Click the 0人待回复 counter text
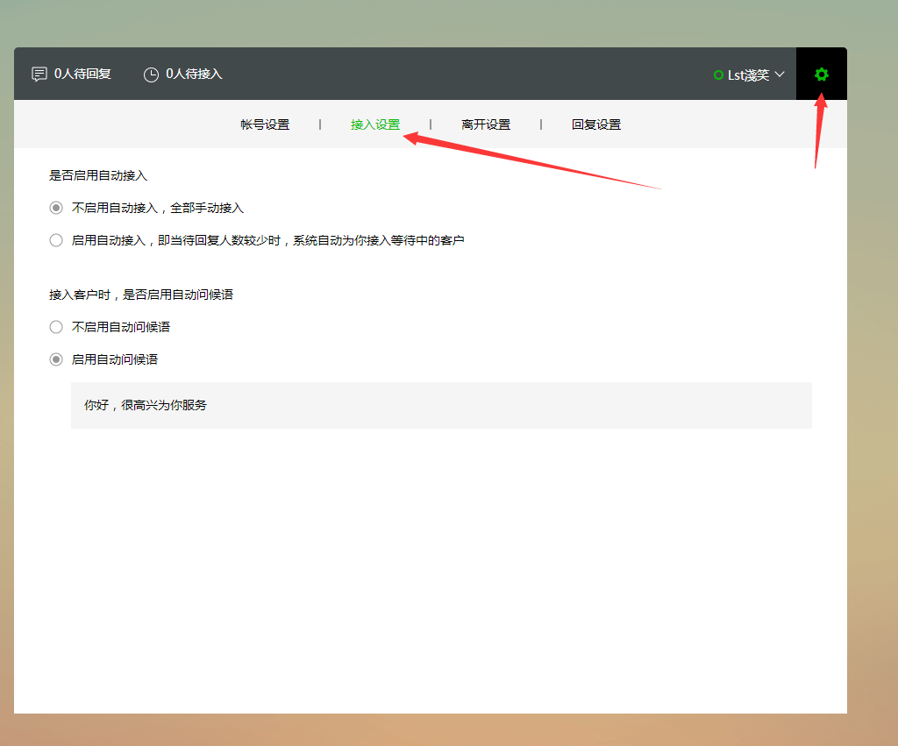The width and height of the screenshot is (898, 746). point(82,74)
